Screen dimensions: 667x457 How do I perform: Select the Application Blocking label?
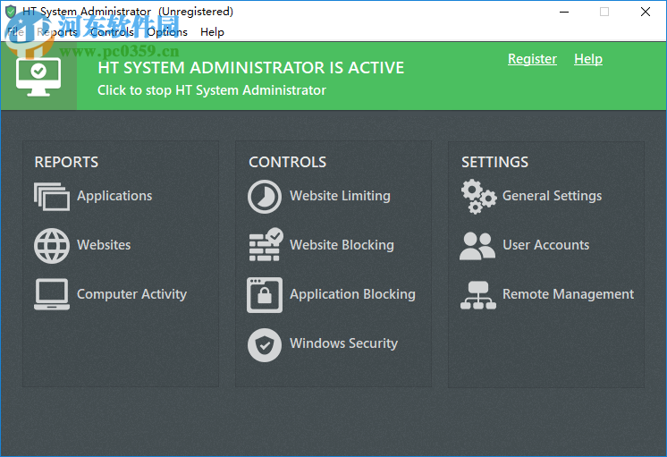pyautogui.click(x=352, y=294)
